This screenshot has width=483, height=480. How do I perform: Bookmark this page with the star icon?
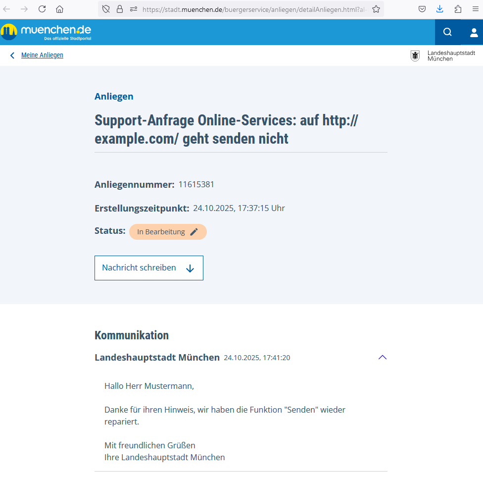[x=376, y=8]
